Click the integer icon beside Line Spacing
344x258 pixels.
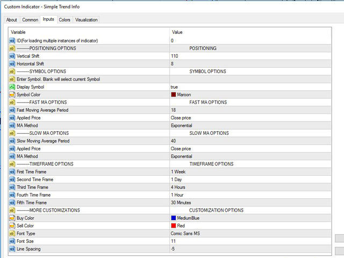(12, 249)
